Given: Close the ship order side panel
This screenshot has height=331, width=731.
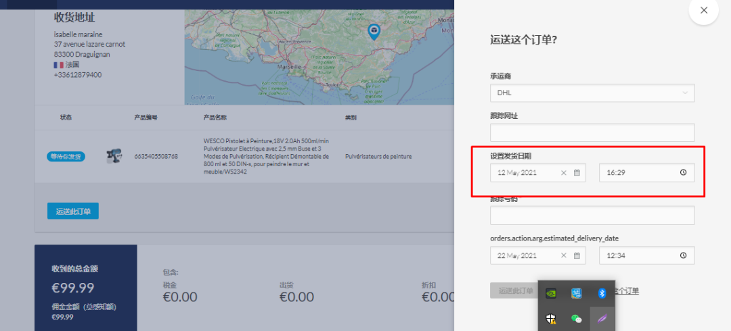Looking at the screenshot, I should coord(703,10).
